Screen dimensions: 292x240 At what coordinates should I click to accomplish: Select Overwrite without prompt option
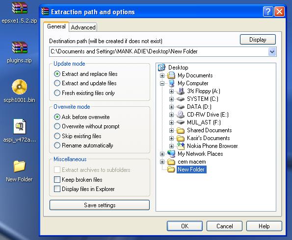point(57,126)
